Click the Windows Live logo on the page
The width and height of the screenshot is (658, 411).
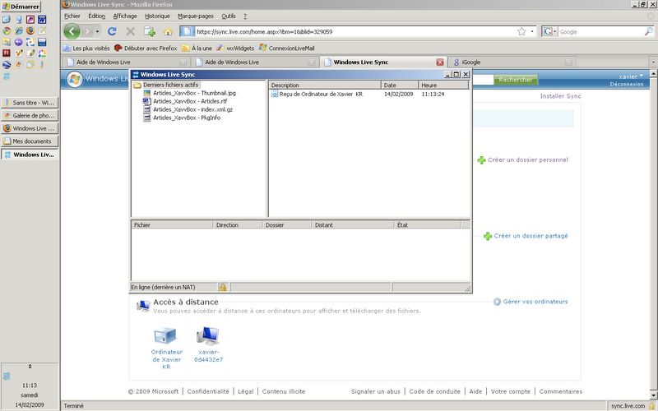75,79
